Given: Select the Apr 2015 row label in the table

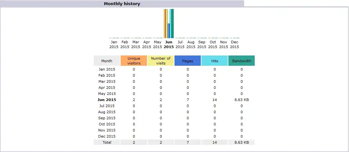Looking at the screenshot, I should [x=107, y=88].
